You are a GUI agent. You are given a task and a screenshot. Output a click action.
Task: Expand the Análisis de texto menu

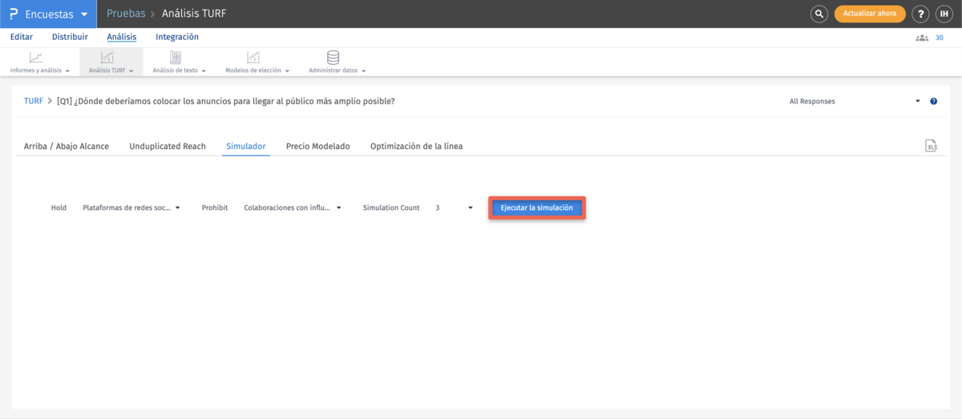[204, 71]
